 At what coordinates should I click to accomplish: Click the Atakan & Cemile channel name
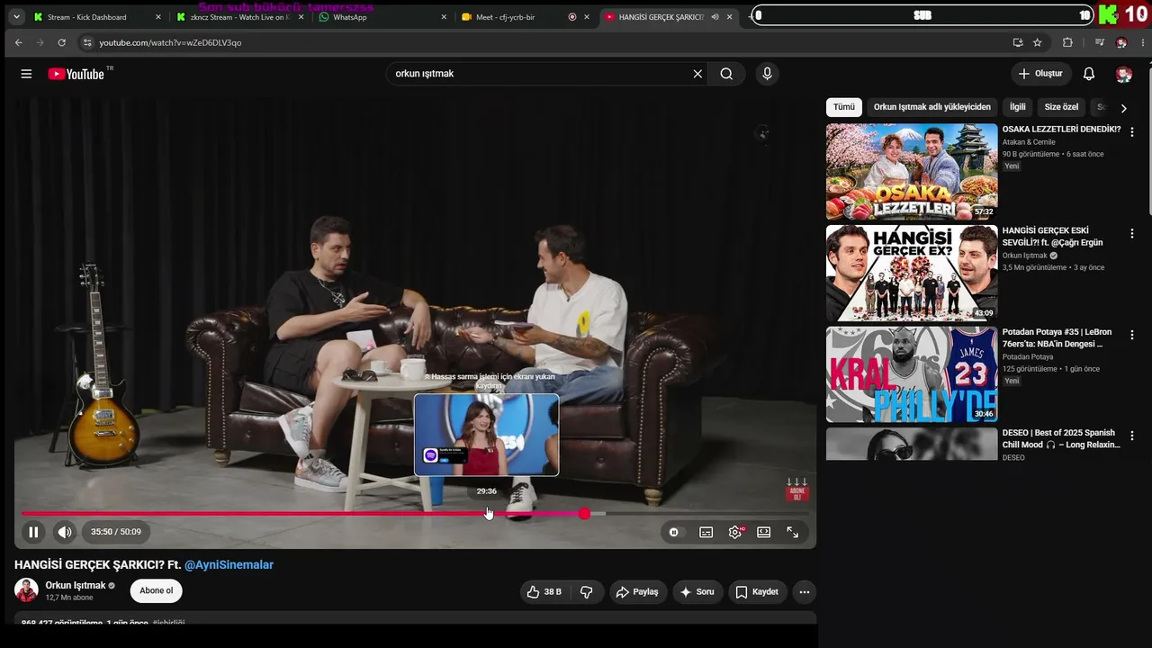[x=1029, y=142]
